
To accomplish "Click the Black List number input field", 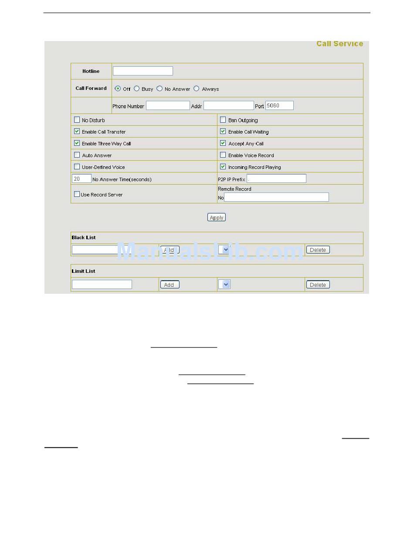I will 102,250.
